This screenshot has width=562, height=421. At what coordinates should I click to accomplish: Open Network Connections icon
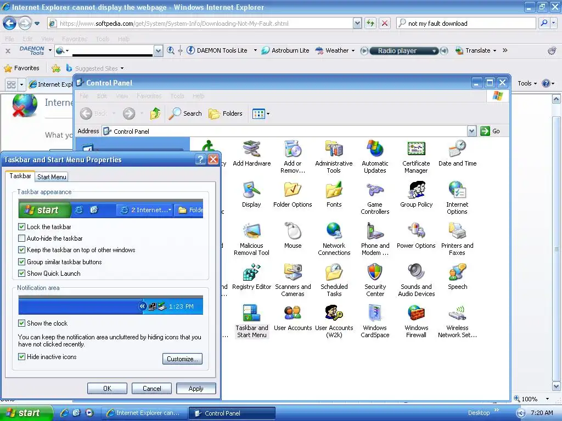(x=334, y=239)
